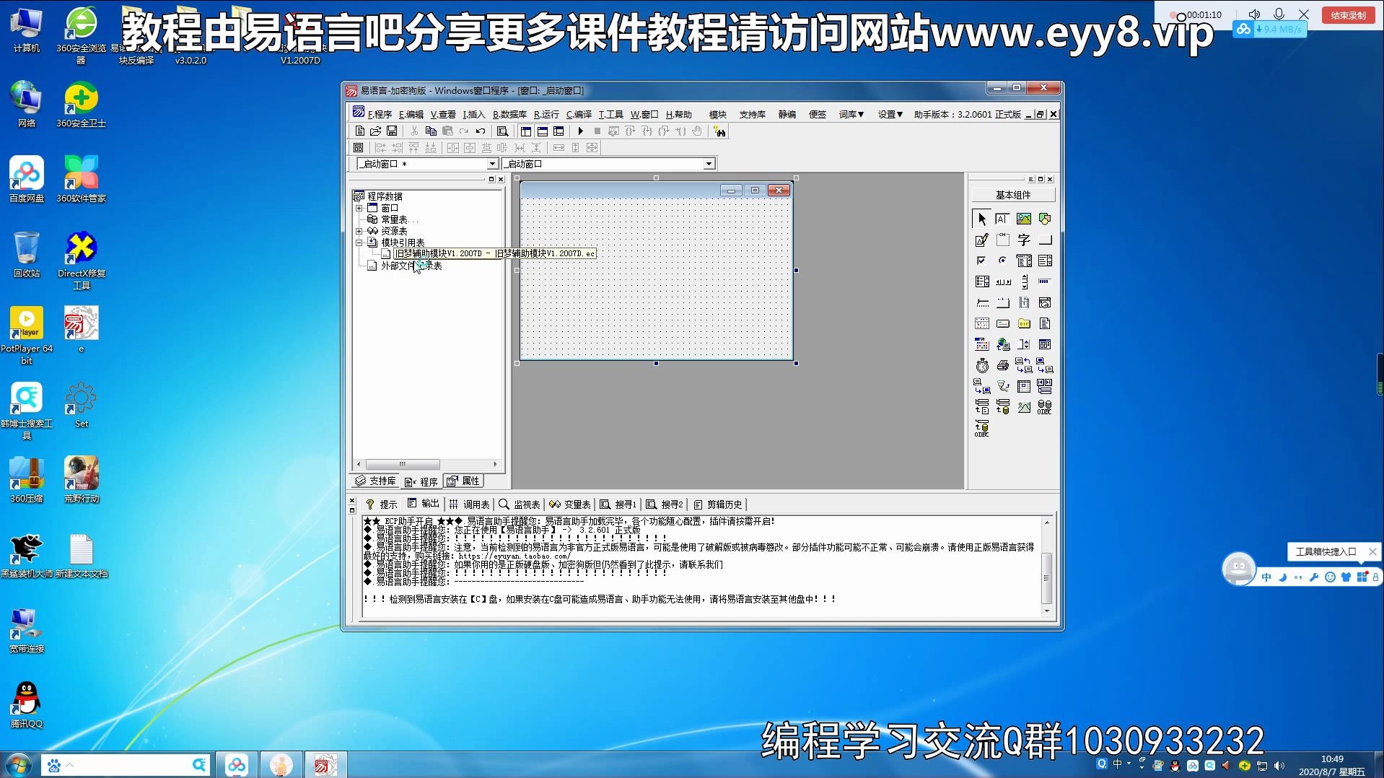Click the Open file folder icon
Image resolution: width=1384 pixels, height=778 pixels.
pyautogui.click(x=375, y=131)
